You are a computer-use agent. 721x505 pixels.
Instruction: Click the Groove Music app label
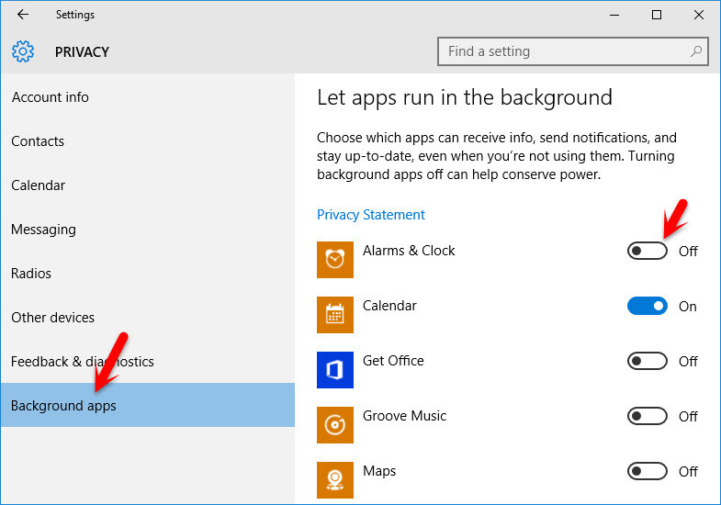pyautogui.click(x=404, y=416)
